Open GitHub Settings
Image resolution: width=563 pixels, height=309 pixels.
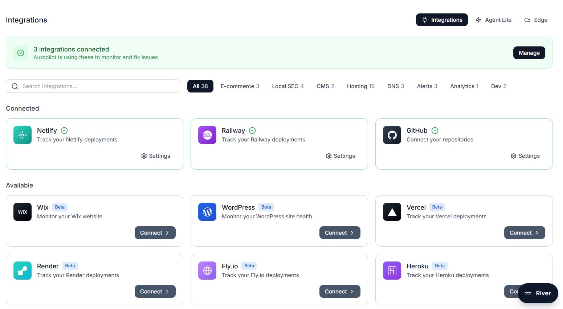click(x=525, y=156)
